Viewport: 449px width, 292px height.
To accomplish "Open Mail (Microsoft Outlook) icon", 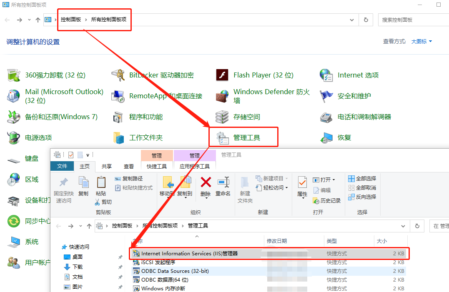I will [13, 96].
